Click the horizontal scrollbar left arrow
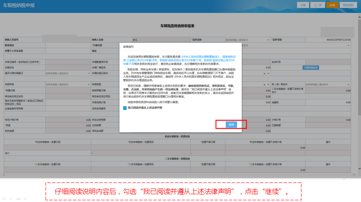The image size is (361, 202). 4,175
